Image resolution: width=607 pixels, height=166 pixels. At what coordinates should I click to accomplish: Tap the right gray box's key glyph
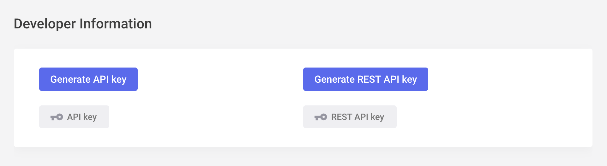coord(321,117)
